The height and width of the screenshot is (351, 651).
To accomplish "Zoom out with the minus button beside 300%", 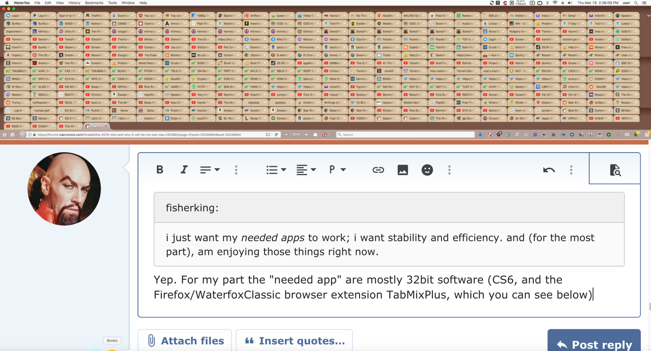I will pyautogui.click(x=286, y=134).
